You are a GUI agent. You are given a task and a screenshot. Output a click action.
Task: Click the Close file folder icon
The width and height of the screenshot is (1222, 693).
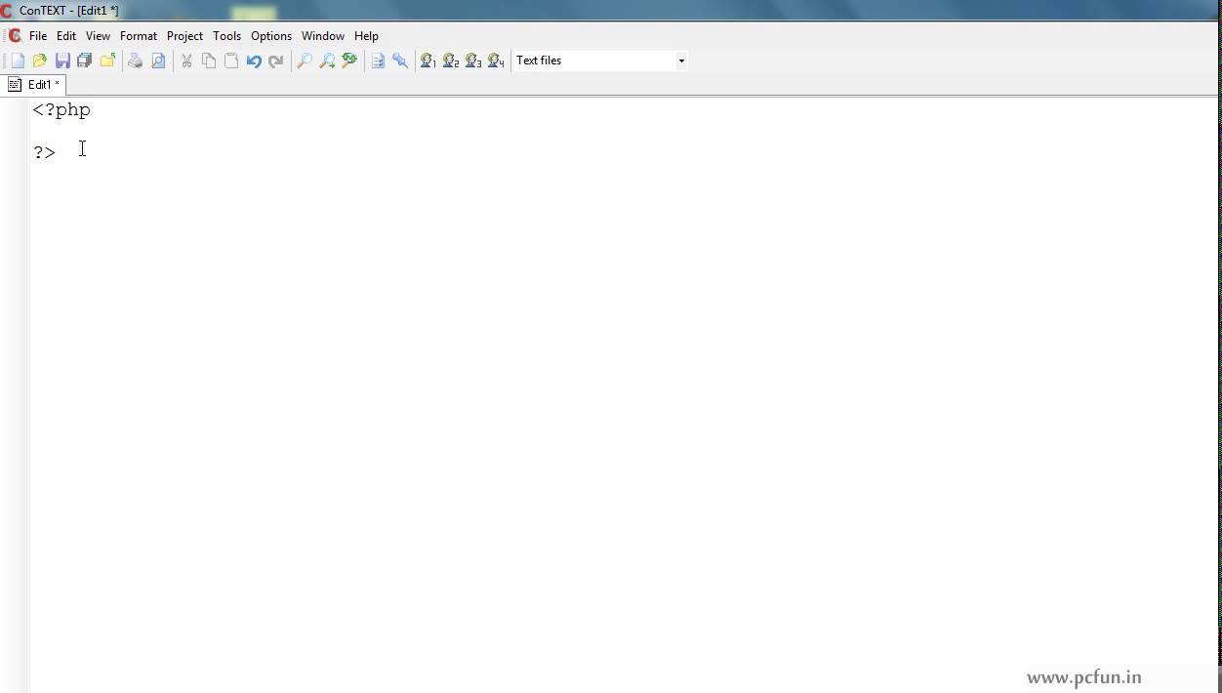pos(107,61)
